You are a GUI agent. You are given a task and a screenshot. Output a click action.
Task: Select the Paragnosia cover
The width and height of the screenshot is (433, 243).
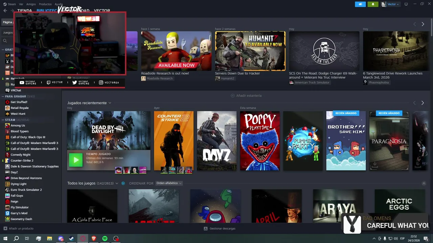pyautogui.click(x=389, y=141)
